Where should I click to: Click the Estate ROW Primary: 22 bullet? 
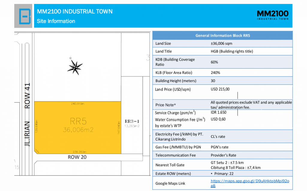tap(222, 174)
